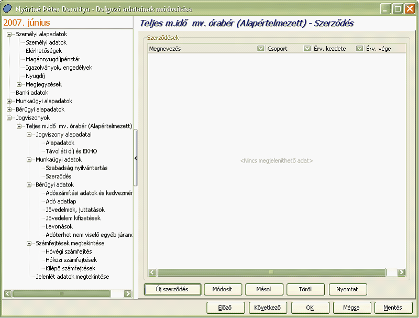Select the Szerződés item in the tree
The image size is (419, 318).
(59, 177)
